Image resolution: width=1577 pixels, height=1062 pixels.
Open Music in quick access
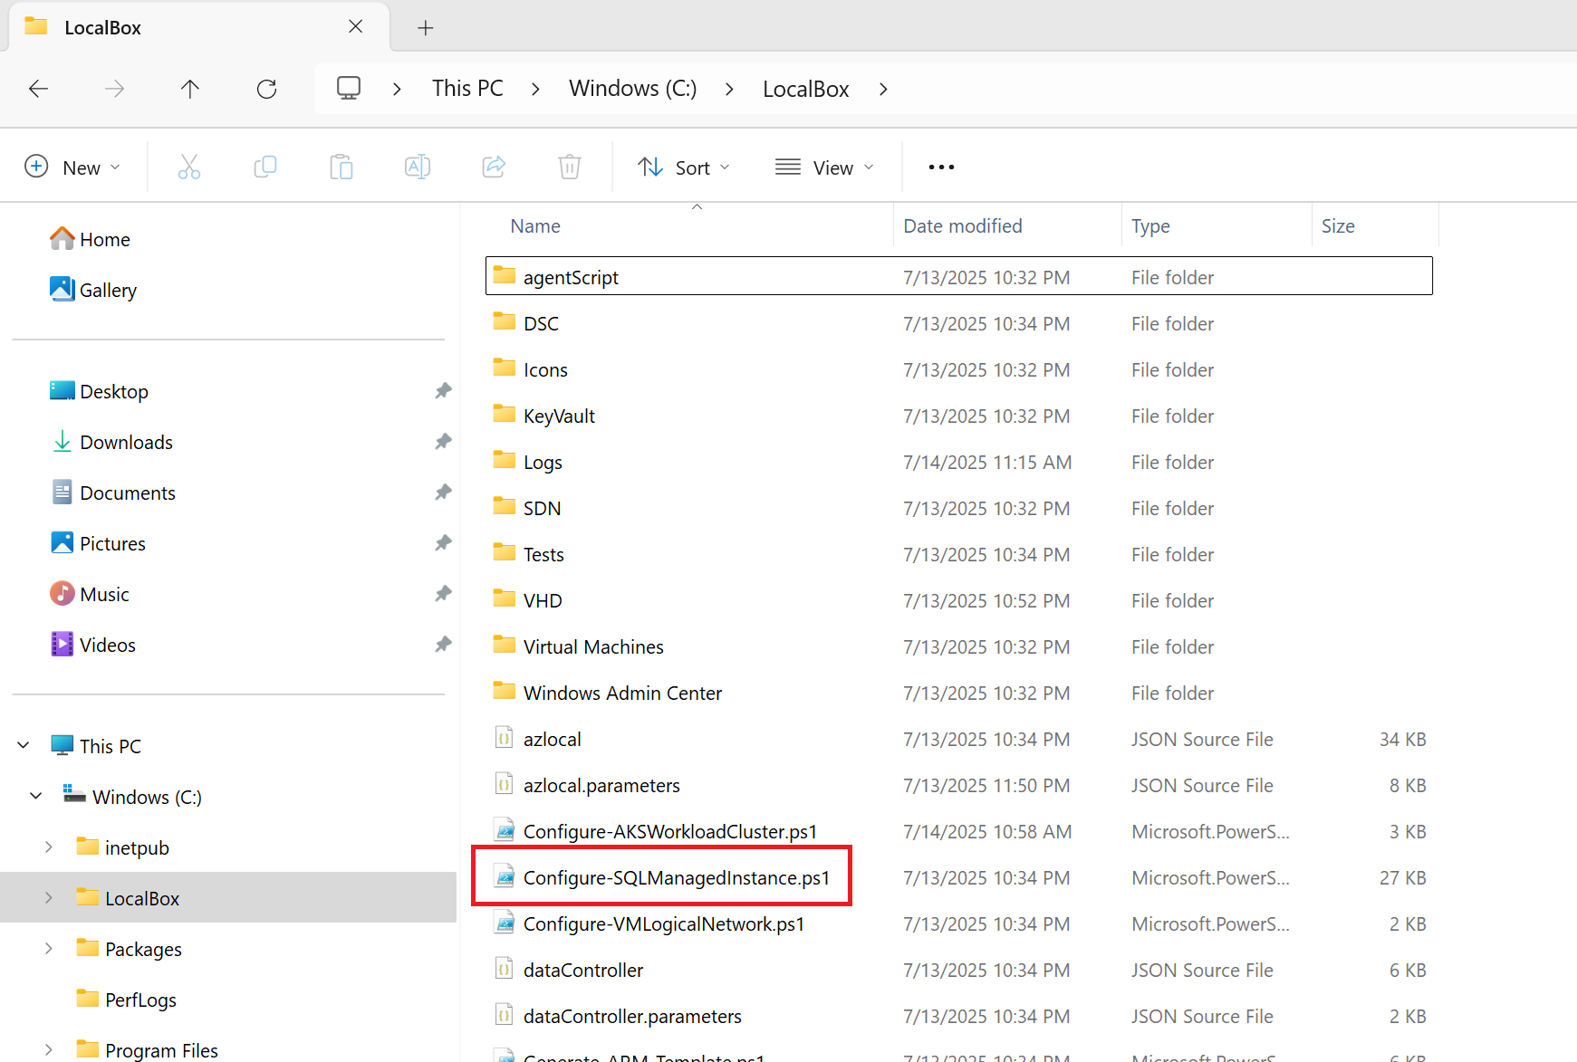coord(90,594)
